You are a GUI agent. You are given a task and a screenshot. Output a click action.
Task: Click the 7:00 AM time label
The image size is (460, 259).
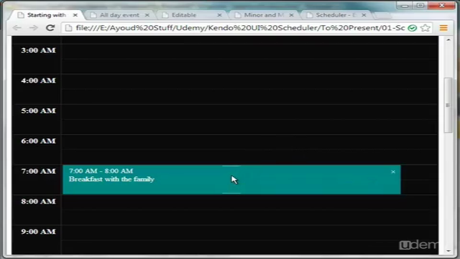click(38, 171)
